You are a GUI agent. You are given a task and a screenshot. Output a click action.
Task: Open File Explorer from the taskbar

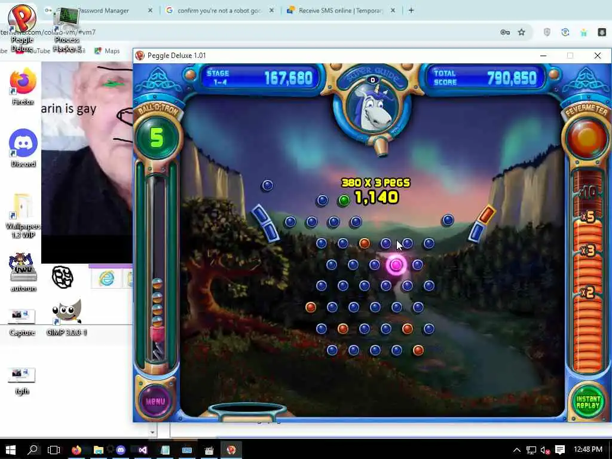coord(99,450)
